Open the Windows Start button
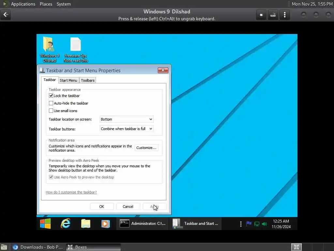 tap(45, 224)
